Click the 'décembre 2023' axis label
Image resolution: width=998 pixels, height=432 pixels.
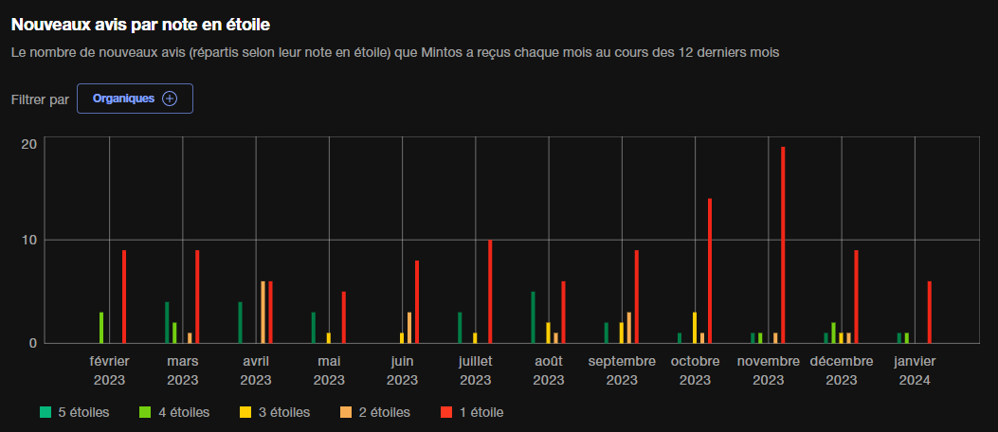(x=842, y=370)
